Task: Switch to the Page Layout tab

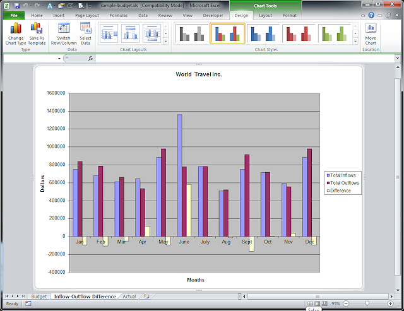Action: click(87, 15)
